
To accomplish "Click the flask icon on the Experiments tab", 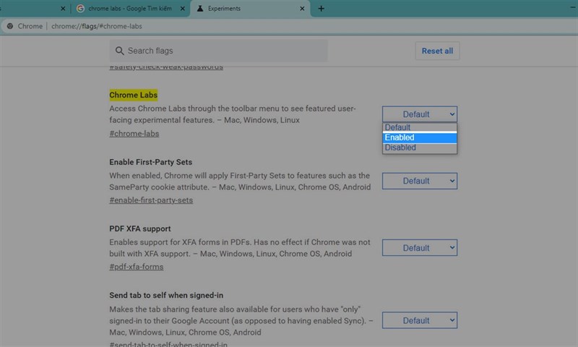I will [x=200, y=9].
